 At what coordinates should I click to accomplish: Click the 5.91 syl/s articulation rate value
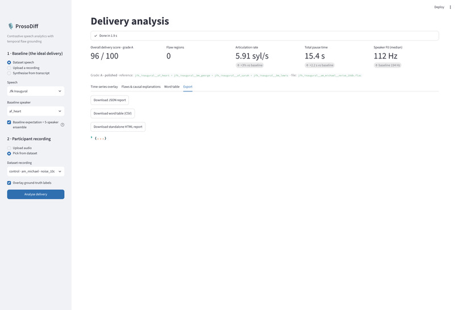pos(252,56)
